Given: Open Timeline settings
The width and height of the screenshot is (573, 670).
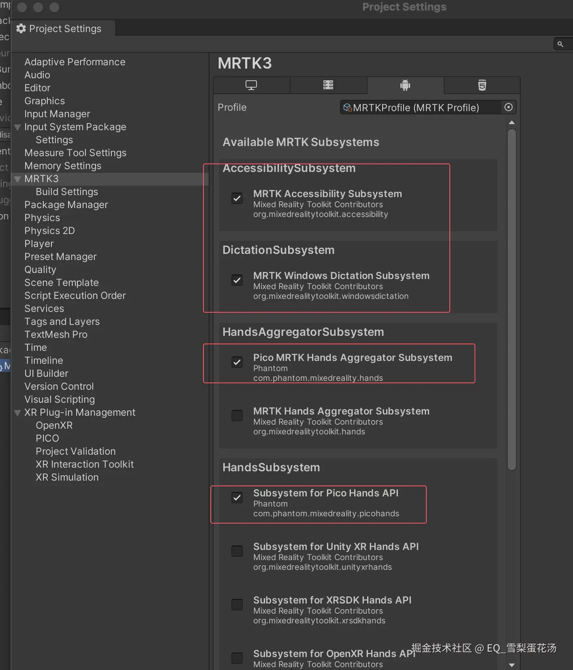Looking at the screenshot, I should point(44,361).
